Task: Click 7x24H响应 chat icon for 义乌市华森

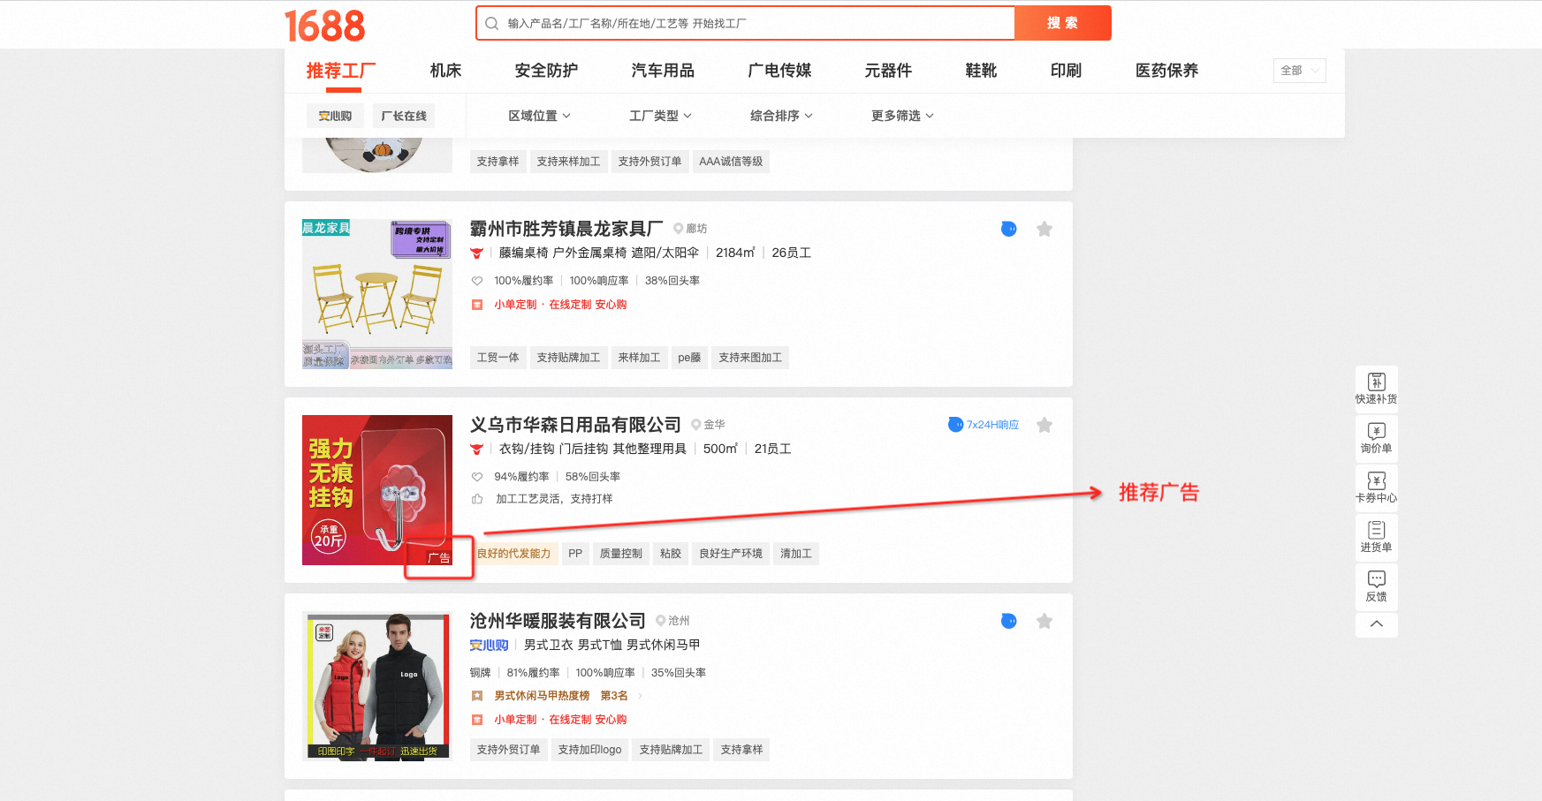Action: coord(955,425)
